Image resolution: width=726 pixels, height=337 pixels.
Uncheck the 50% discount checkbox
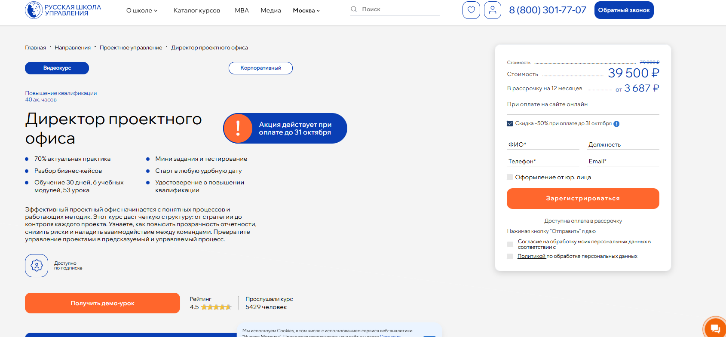[x=510, y=123]
